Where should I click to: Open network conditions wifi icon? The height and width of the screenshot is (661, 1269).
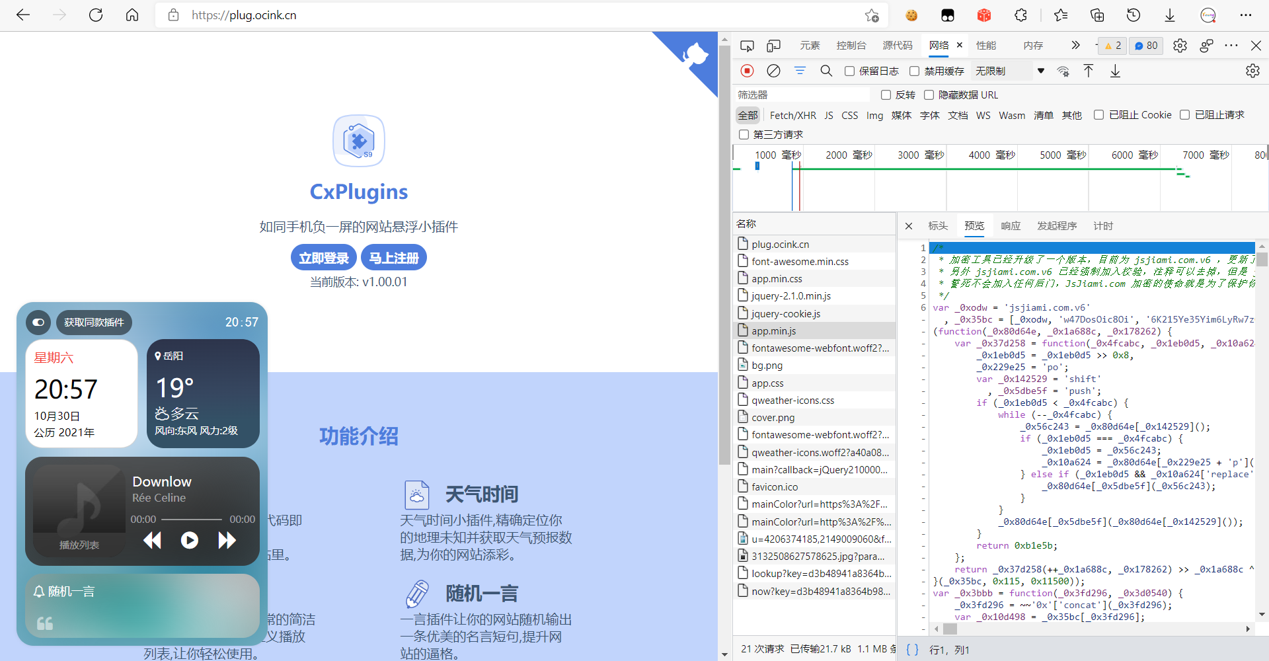(x=1063, y=71)
